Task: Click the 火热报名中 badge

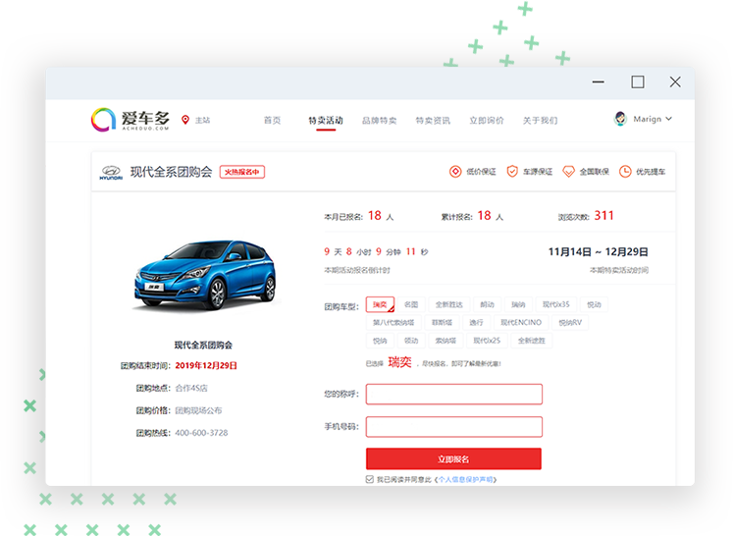Action: (242, 172)
